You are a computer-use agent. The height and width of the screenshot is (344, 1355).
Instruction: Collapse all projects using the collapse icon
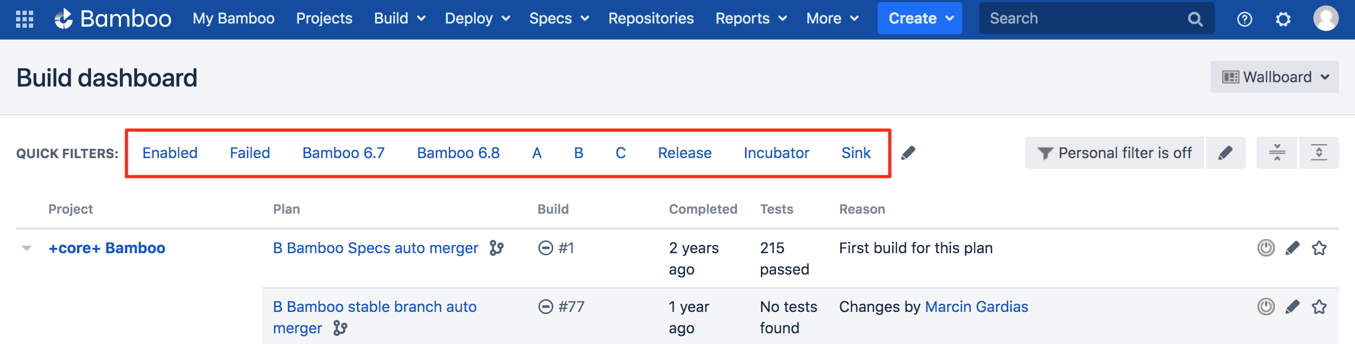point(1276,153)
